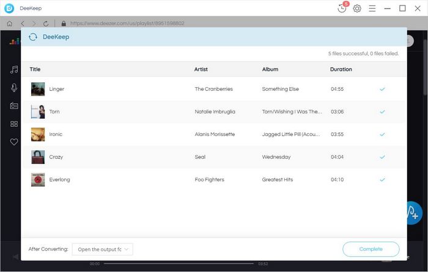Select the song title Crazy
The width and height of the screenshot is (428, 272).
[x=56, y=157]
